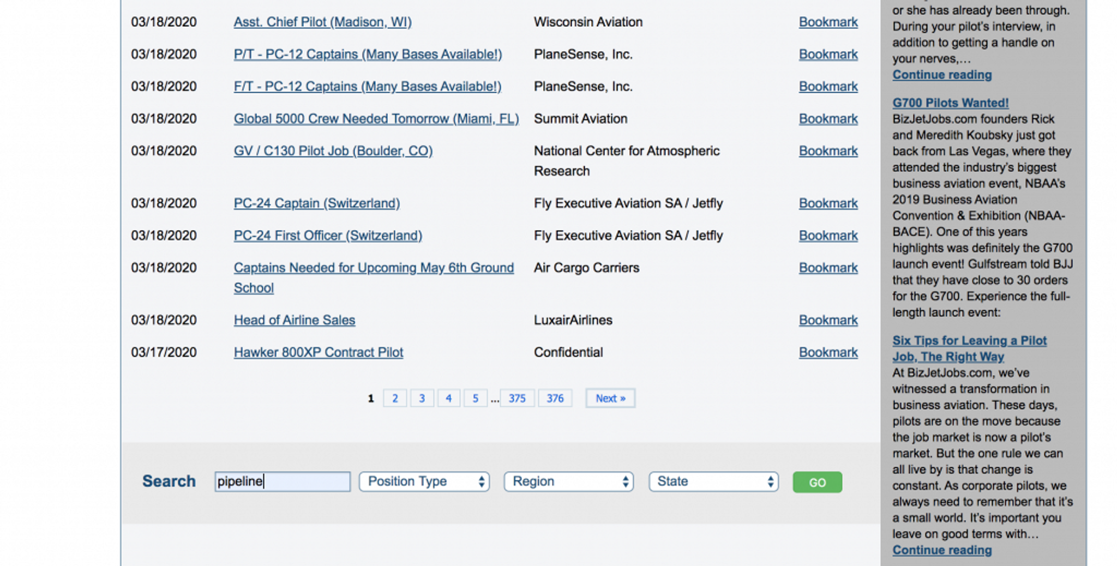Open the State dropdown
This screenshot has width=1117, height=566.
pos(713,481)
